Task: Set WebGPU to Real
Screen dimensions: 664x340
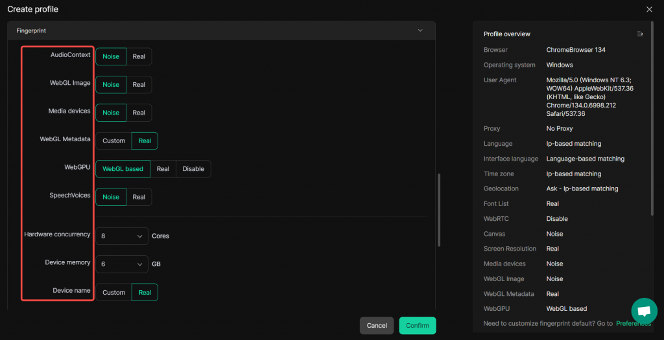Action: pyautogui.click(x=163, y=169)
